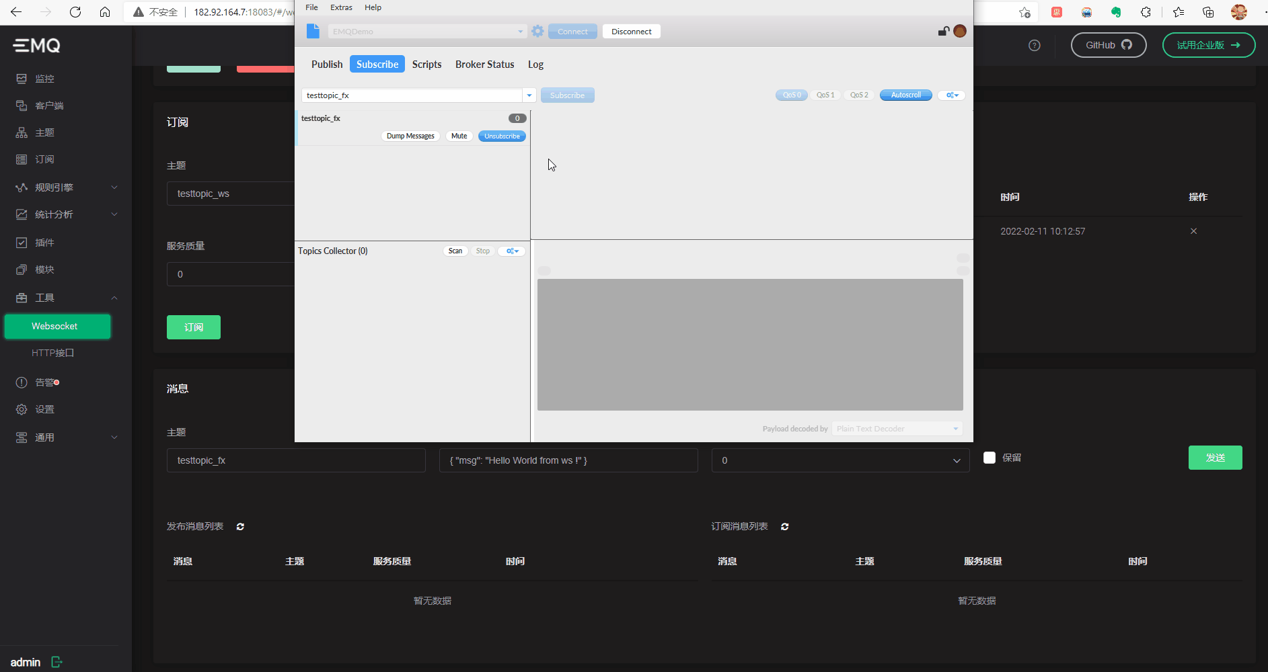Open 客户端 clients in EMQ sidebar
This screenshot has height=672, width=1268.
49,106
